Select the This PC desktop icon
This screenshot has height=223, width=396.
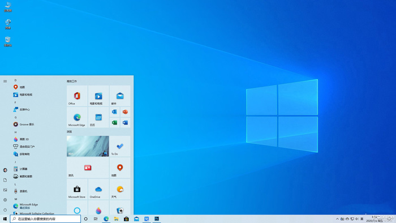8,7
